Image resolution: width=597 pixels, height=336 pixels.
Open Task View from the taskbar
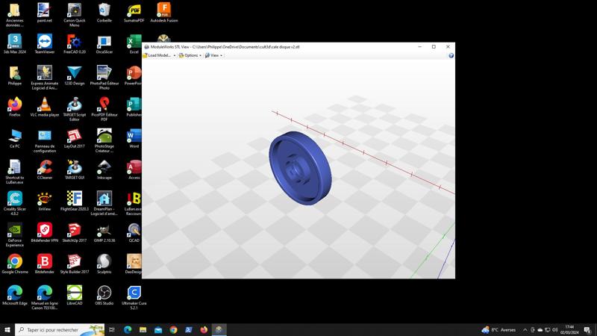[x=112, y=329]
